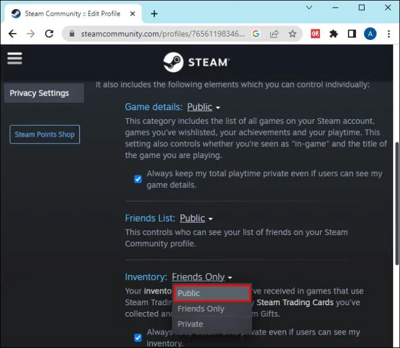The width and height of the screenshot is (400, 348).
Task: Click the Friends List heading label
Action: coord(150,218)
